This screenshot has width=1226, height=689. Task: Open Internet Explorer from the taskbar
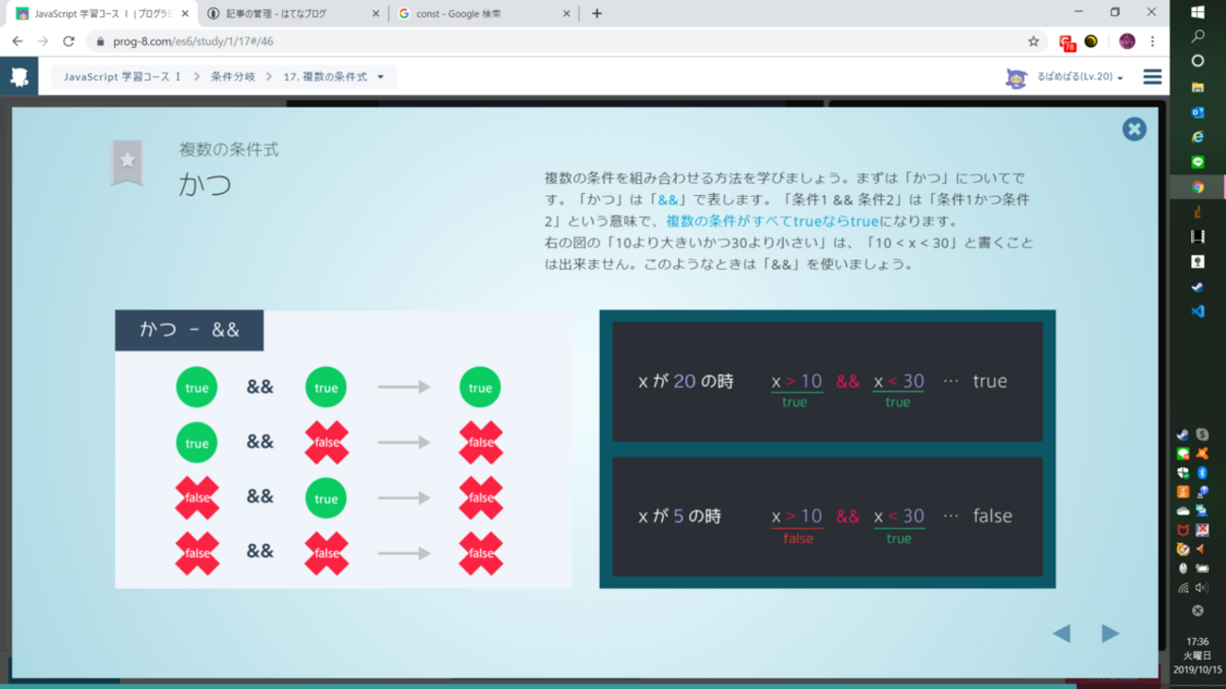[x=1198, y=138]
